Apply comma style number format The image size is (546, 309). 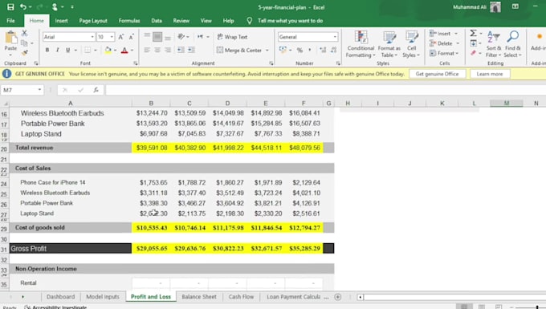(x=310, y=51)
